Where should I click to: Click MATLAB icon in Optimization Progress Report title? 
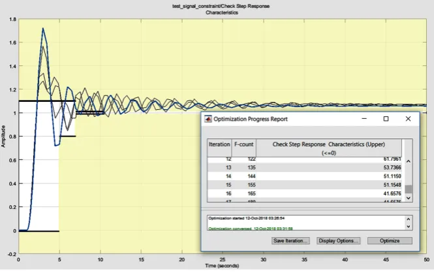pos(208,119)
